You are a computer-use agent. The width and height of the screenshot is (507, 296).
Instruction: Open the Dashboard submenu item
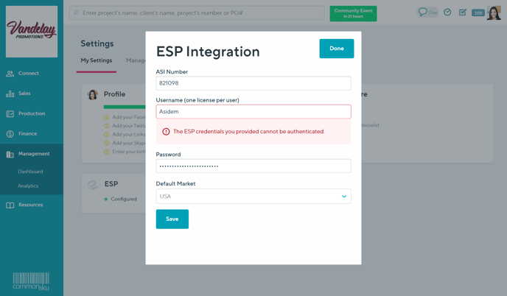click(30, 172)
